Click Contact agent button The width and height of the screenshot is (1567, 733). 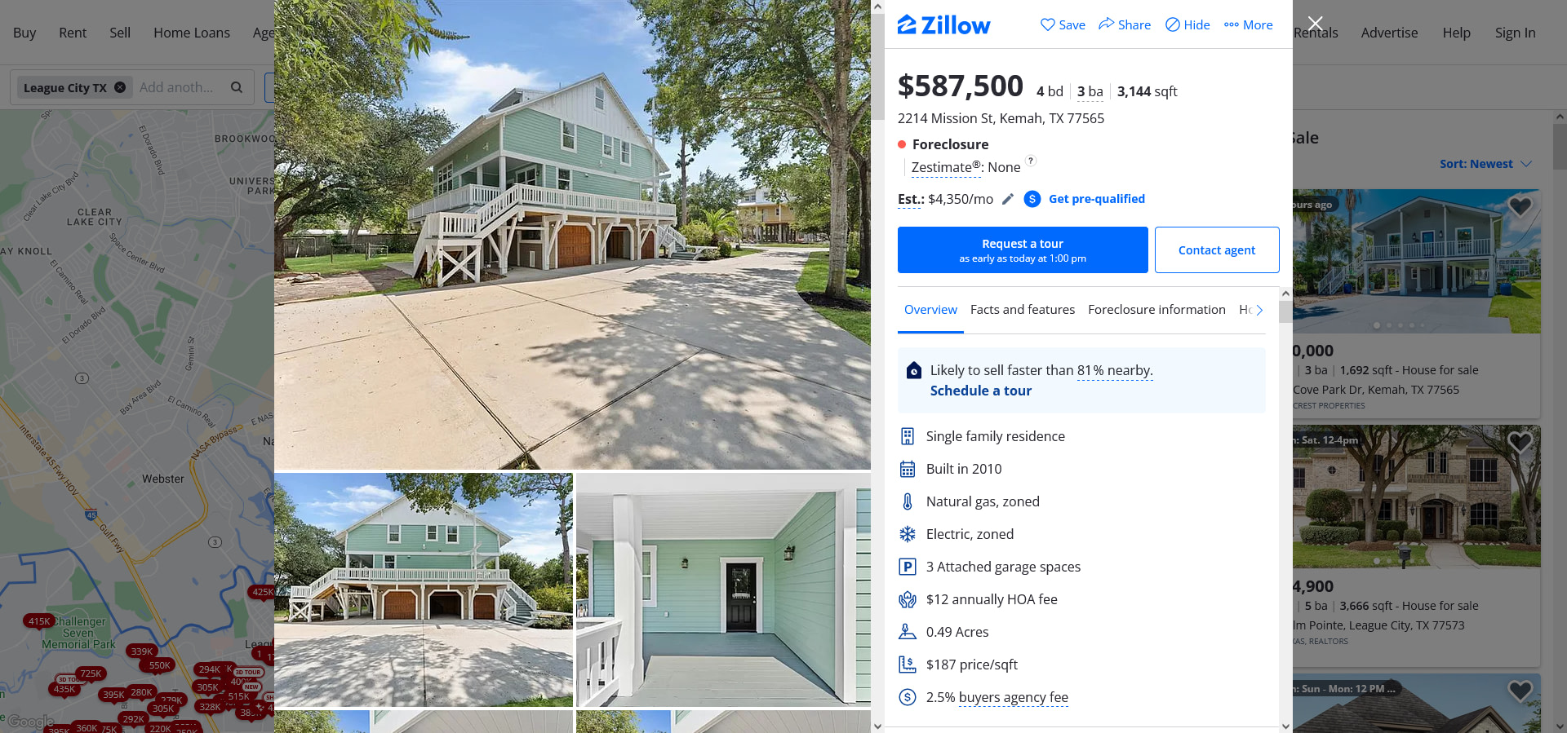coord(1217,249)
